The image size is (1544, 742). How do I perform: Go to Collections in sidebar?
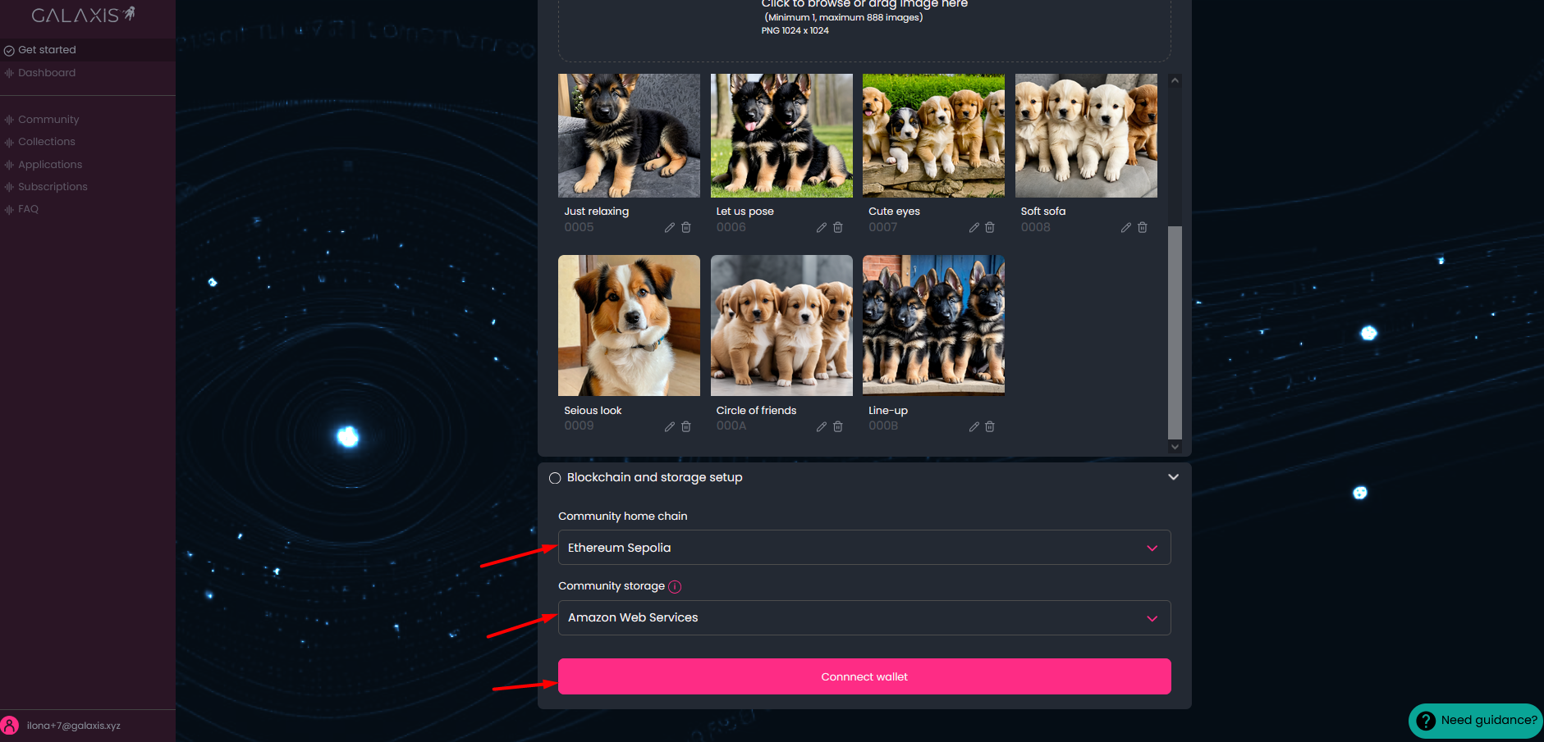[x=47, y=142]
